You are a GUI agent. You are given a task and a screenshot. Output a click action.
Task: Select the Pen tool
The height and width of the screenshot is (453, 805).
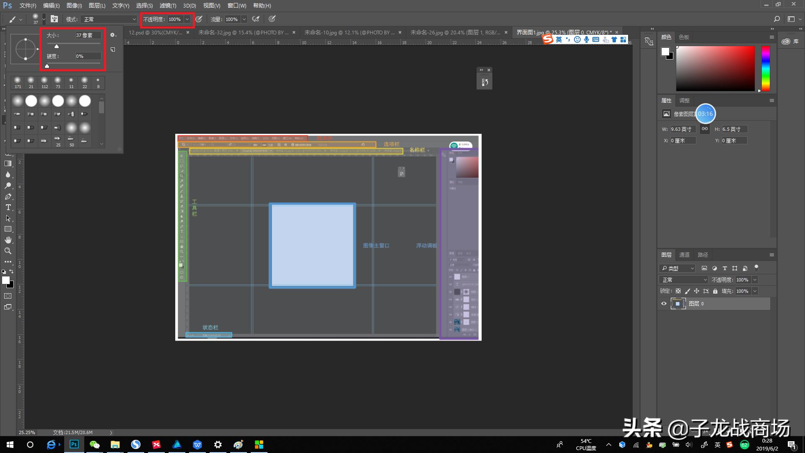(8, 197)
